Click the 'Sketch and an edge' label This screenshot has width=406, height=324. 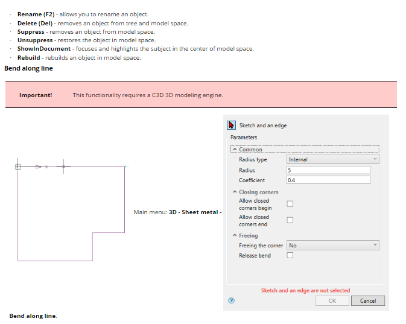(x=263, y=125)
